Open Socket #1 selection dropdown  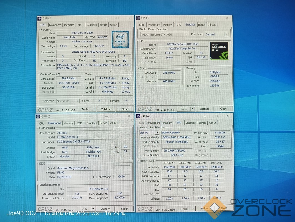(68, 101)
